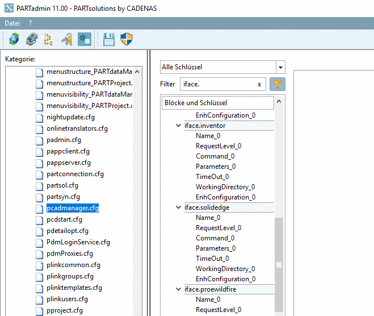Select pcadmanager.cfg
374x316 pixels.
[73, 208]
